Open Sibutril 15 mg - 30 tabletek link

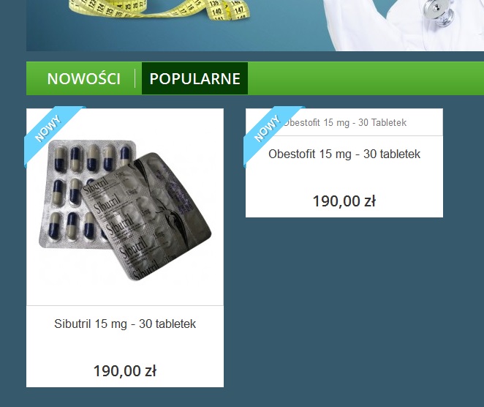click(x=125, y=324)
